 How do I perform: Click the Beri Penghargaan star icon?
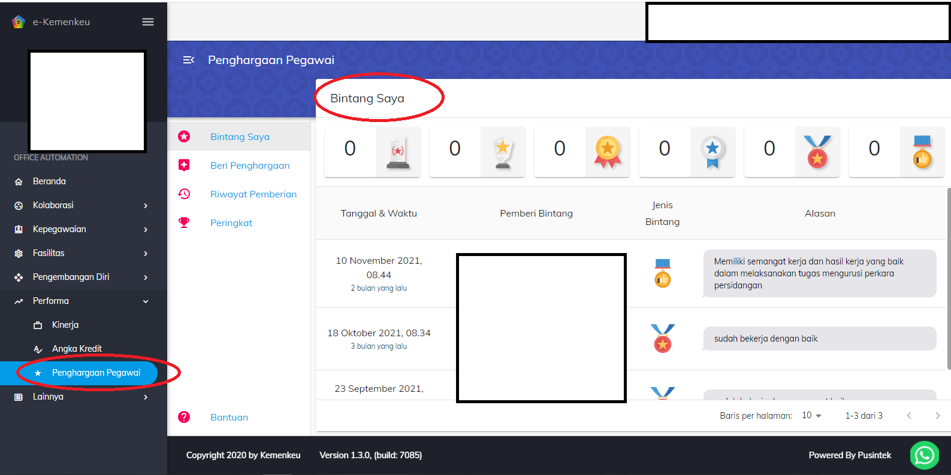click(x=184, y=165)
